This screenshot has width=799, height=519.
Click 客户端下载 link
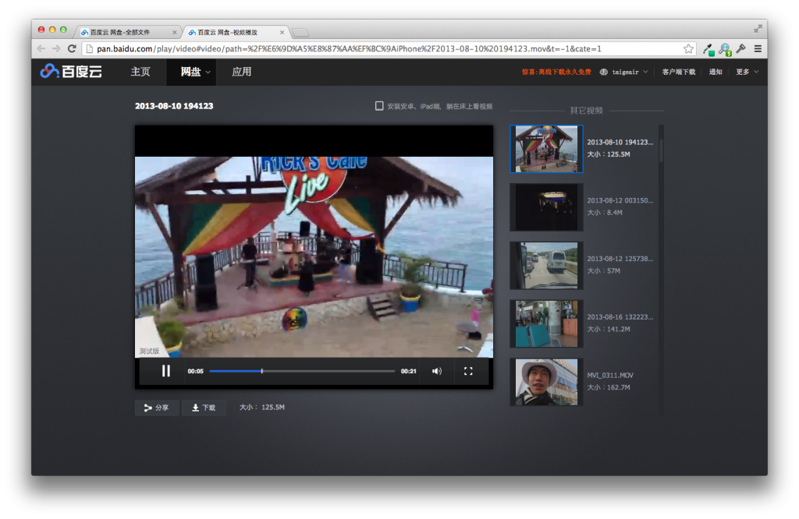[678, 72]
